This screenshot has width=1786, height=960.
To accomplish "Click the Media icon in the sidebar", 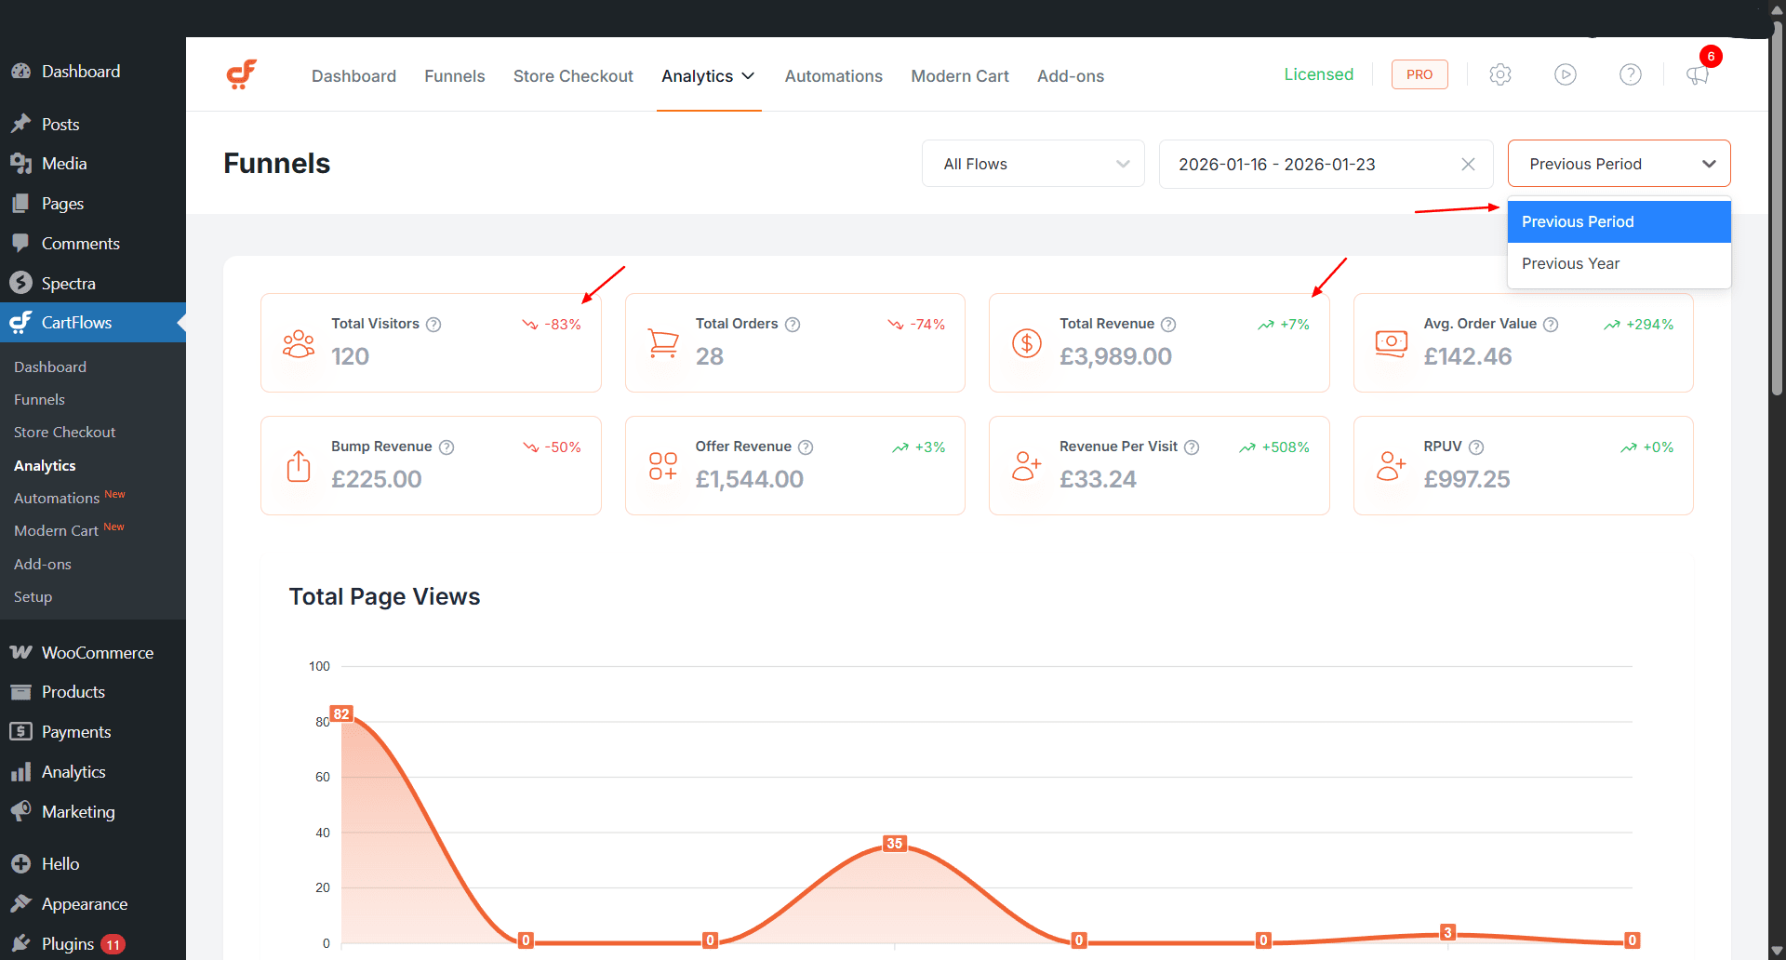I will point(20,163).
